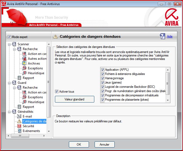Uncheck the Jeux (games) category

pos(103,82)
